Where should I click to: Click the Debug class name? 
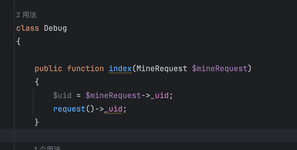tap(55, 28)
